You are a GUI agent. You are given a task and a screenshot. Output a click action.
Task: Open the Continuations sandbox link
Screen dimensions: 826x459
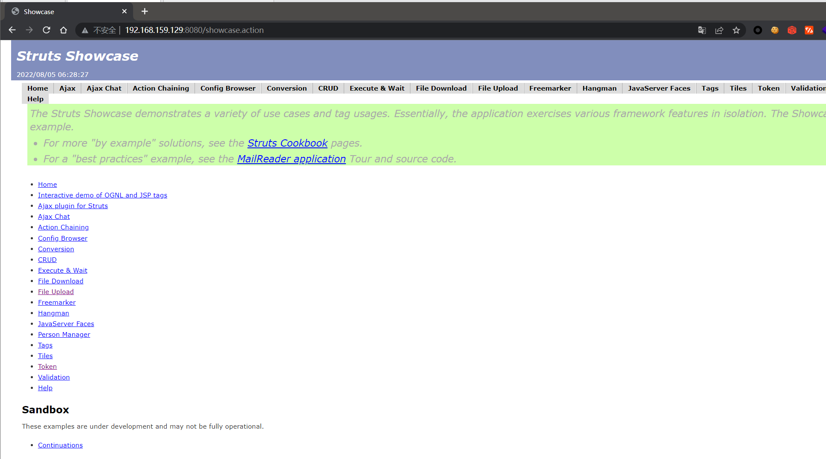point(60,445)
